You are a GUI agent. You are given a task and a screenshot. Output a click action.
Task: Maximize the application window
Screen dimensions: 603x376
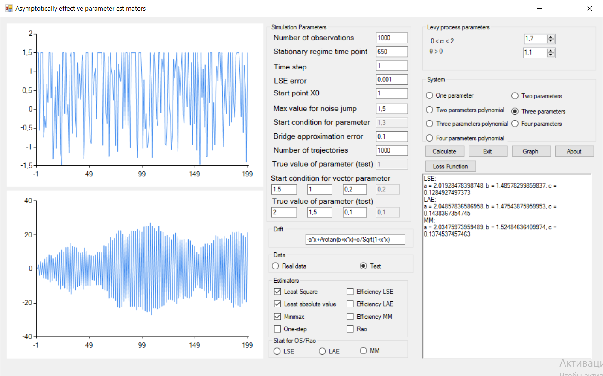pyautogui.click(x=565, y=9)
